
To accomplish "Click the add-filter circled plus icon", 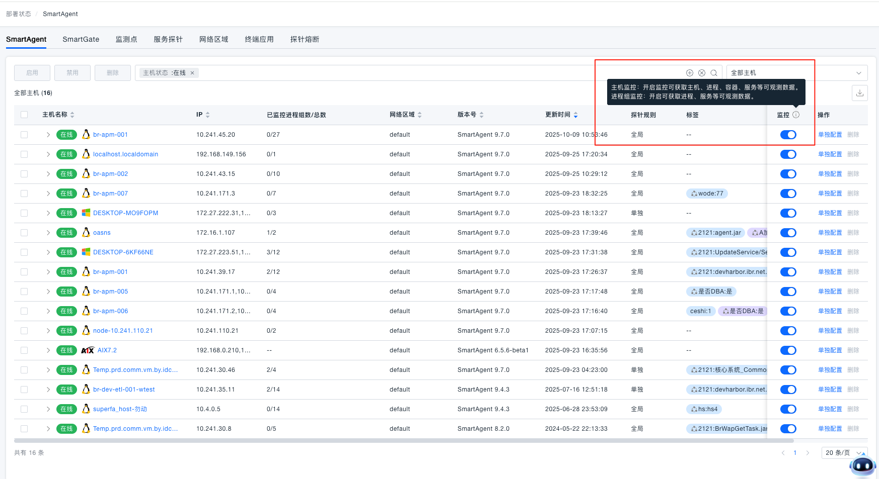I will (x=689, y=73).
